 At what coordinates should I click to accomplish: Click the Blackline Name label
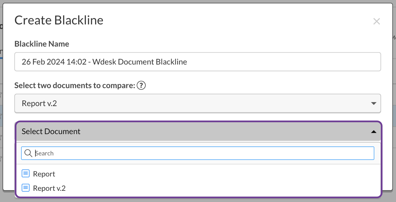[41, 44]
